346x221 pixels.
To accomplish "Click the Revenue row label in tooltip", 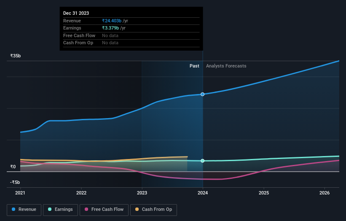I will click(72, 21).
